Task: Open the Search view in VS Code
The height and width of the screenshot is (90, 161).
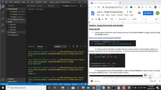Action: point(3,12)
